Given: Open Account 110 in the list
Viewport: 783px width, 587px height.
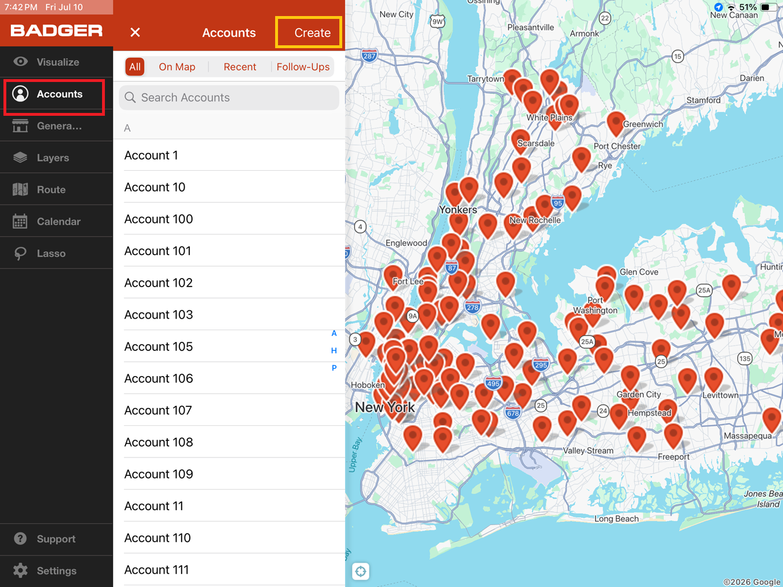Looking at the screenshot, I should coord(229,538).
